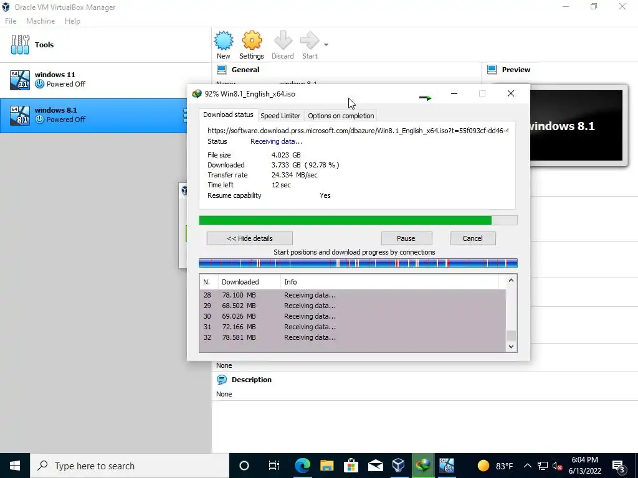The image size is (638, 478).
Task: Click Internet Download Manager taskbar icon
Action: click(x=423, y=466)
